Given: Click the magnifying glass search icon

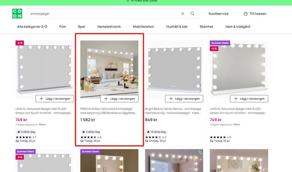Looking at the screenshot, I should [192, 14].
